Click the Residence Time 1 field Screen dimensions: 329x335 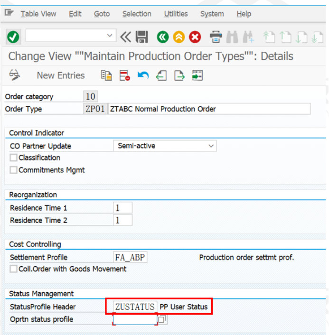point(122,208)
